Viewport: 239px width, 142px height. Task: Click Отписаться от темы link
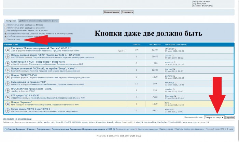125,129
